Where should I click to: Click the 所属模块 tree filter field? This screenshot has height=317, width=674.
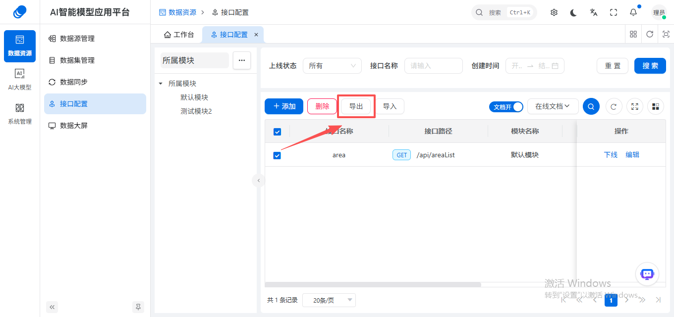point(194,60)
